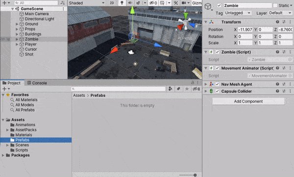Open Zombie Script help icon

[277, 52]
